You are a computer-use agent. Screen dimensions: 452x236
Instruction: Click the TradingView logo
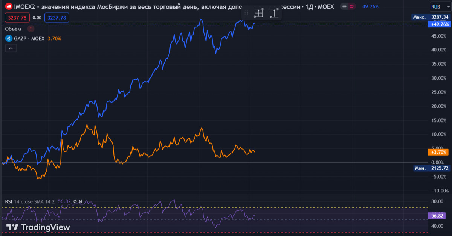coord(38,227)
